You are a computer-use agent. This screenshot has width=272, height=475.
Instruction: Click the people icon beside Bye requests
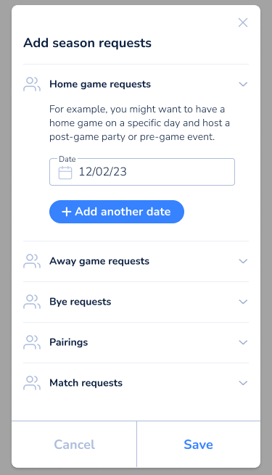click(x=32, y=302)
